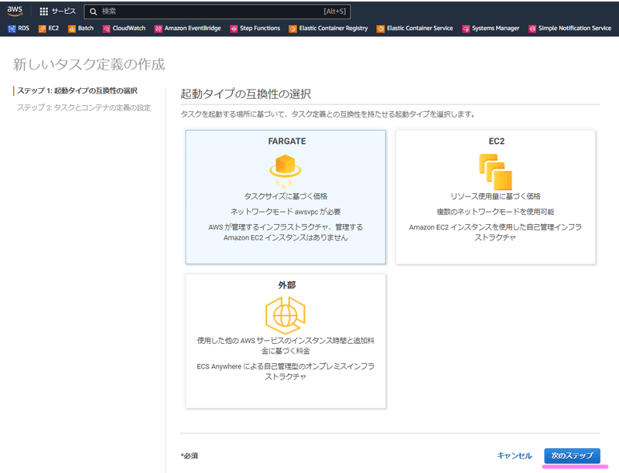Select the FARGATE launch type card heading
The width and height of the screenshot is (619, 473).
click(287, 141)
